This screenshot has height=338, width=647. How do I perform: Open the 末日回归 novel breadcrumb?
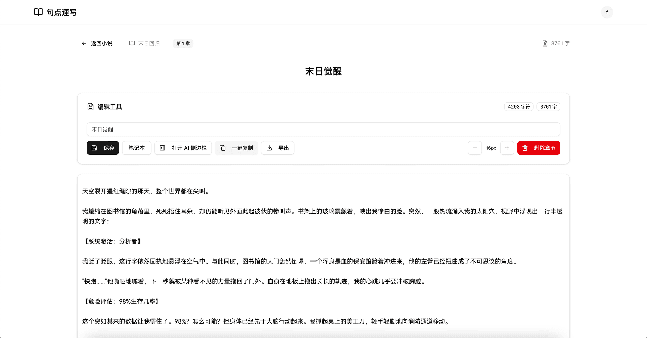(x=149, y=43)
